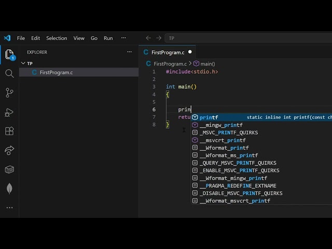This screenshot has width=332, height=249.
Task: Select __Wformat_ms_printf suggestion
Action: pyautogui.click(x=261, y=155)
